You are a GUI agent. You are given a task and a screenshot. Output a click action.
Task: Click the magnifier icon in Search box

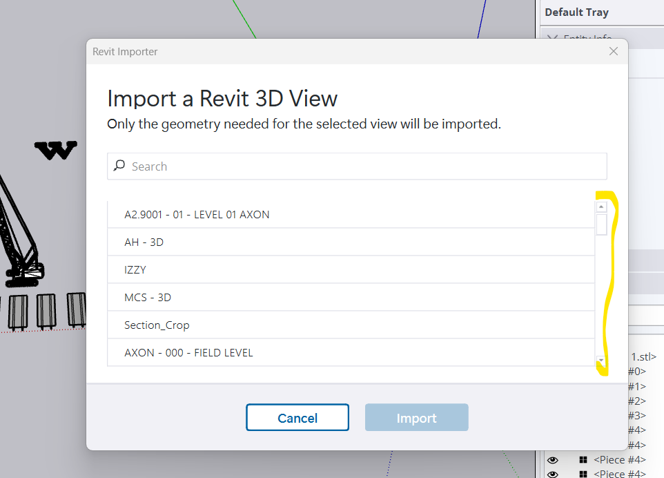119,165
